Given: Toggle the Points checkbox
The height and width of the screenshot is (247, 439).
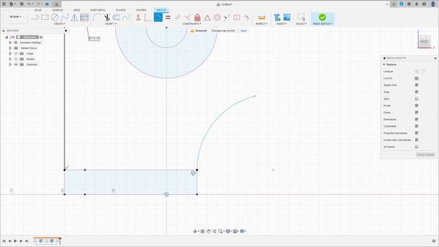Looking at the screenshot, I should coord(416,113).
